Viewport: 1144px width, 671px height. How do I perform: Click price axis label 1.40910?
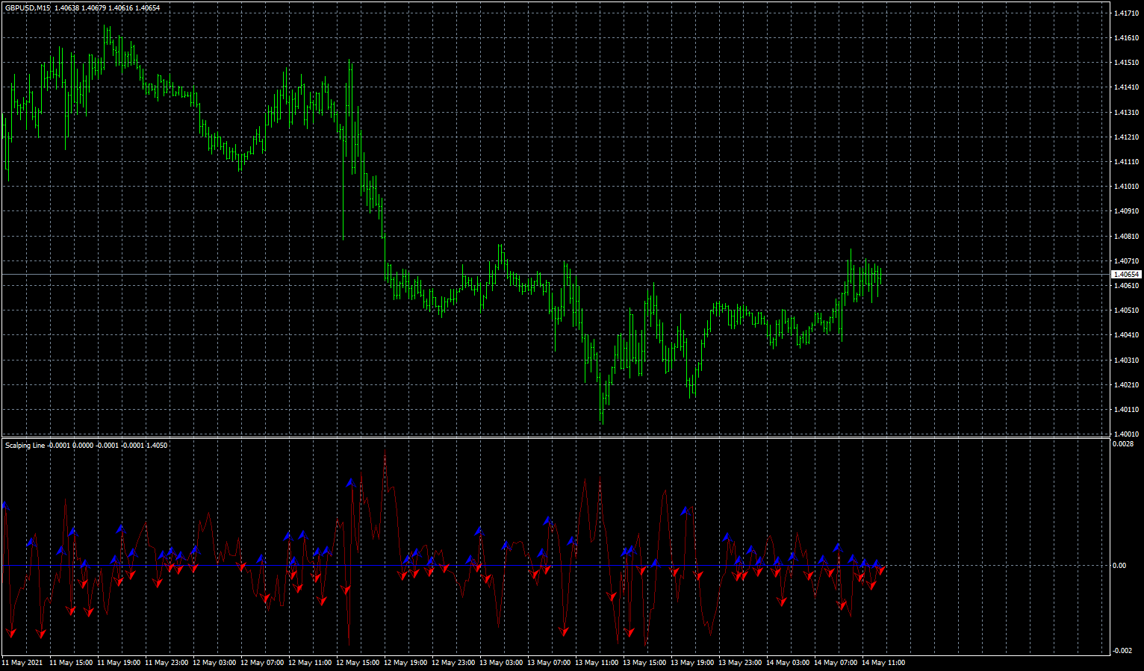pos(1126,211)
